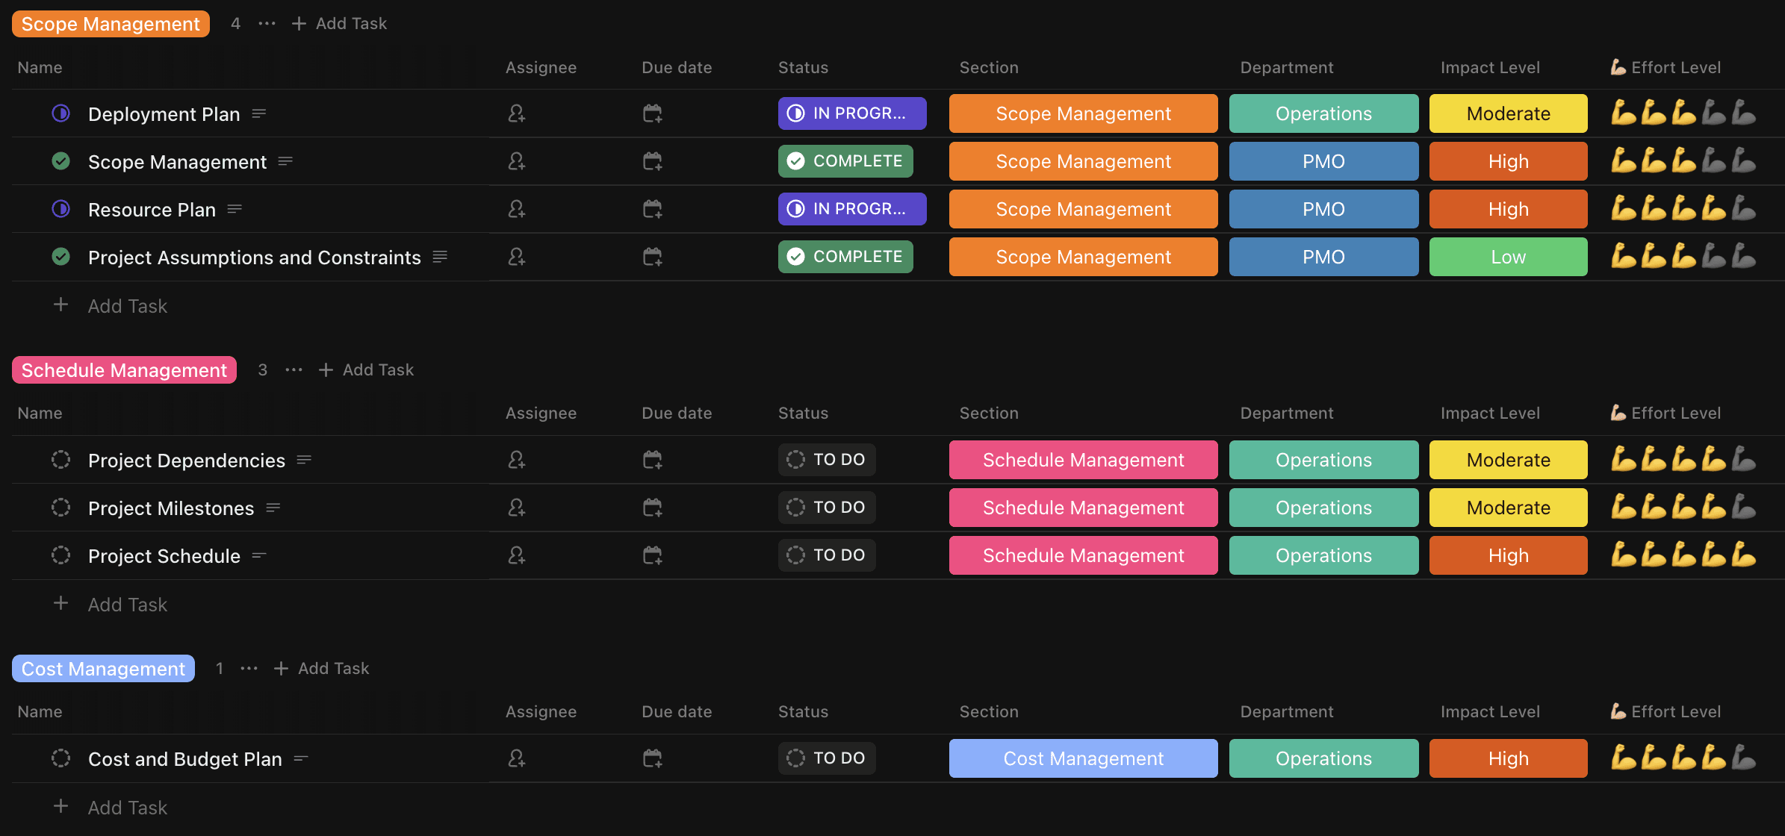This screenshot has height=836, width=1785.
Task: Click Add Task beside Schedule Management header
Action: [x=366, y=370]
